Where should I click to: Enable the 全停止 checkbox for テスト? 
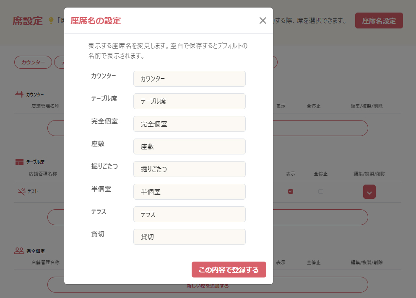click(x=321, y=192)
